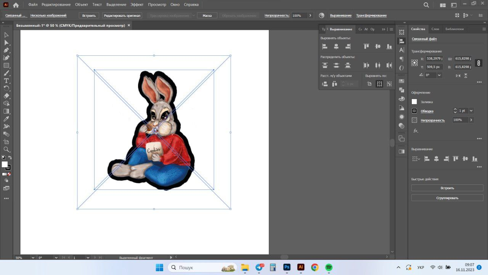
Task: Toggle the constrain proportions link icon
Action: coord(479,63)
